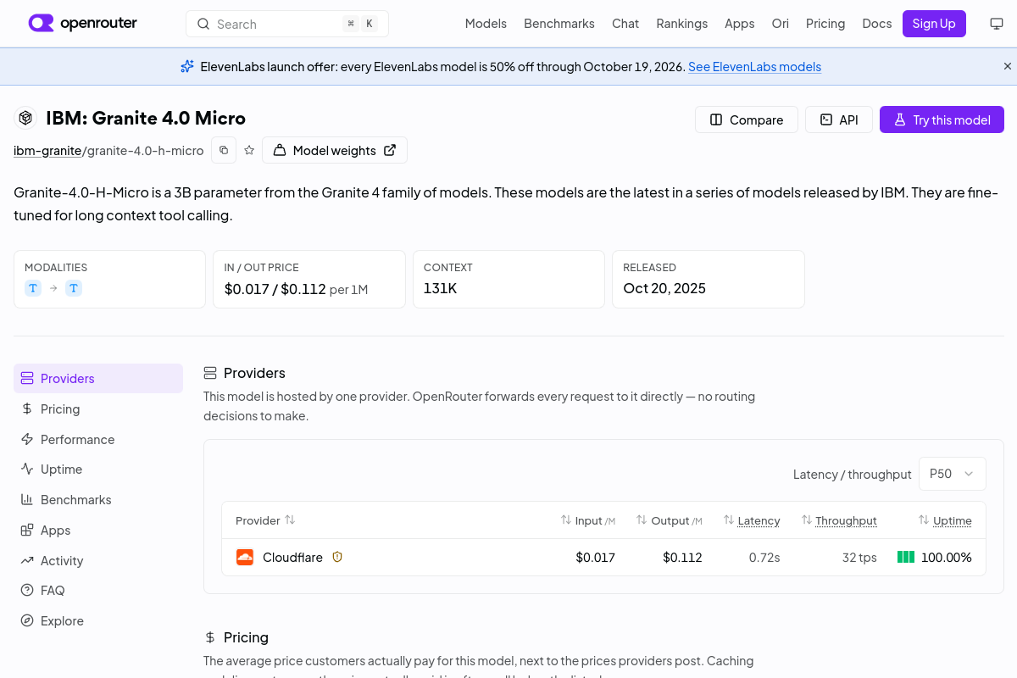Sort table by Output price column
This screenshot has width=1017, height=678.
click(x=670, y=520)
